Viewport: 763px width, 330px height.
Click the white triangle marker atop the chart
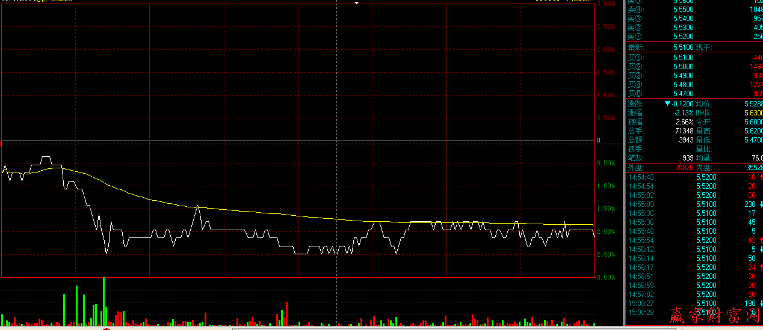356,3
